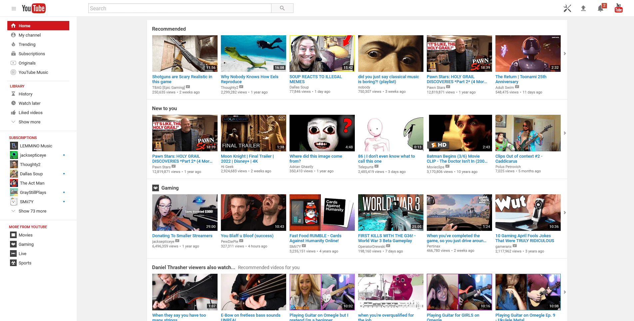Click the SUBSCRIPTIONS section heading
Screen dimensions: 634x321
23,138
